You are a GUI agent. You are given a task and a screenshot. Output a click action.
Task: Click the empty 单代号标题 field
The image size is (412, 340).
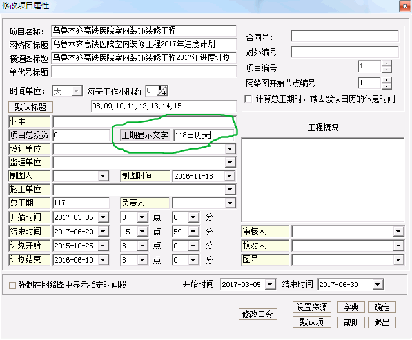click(x=144, y=72)
